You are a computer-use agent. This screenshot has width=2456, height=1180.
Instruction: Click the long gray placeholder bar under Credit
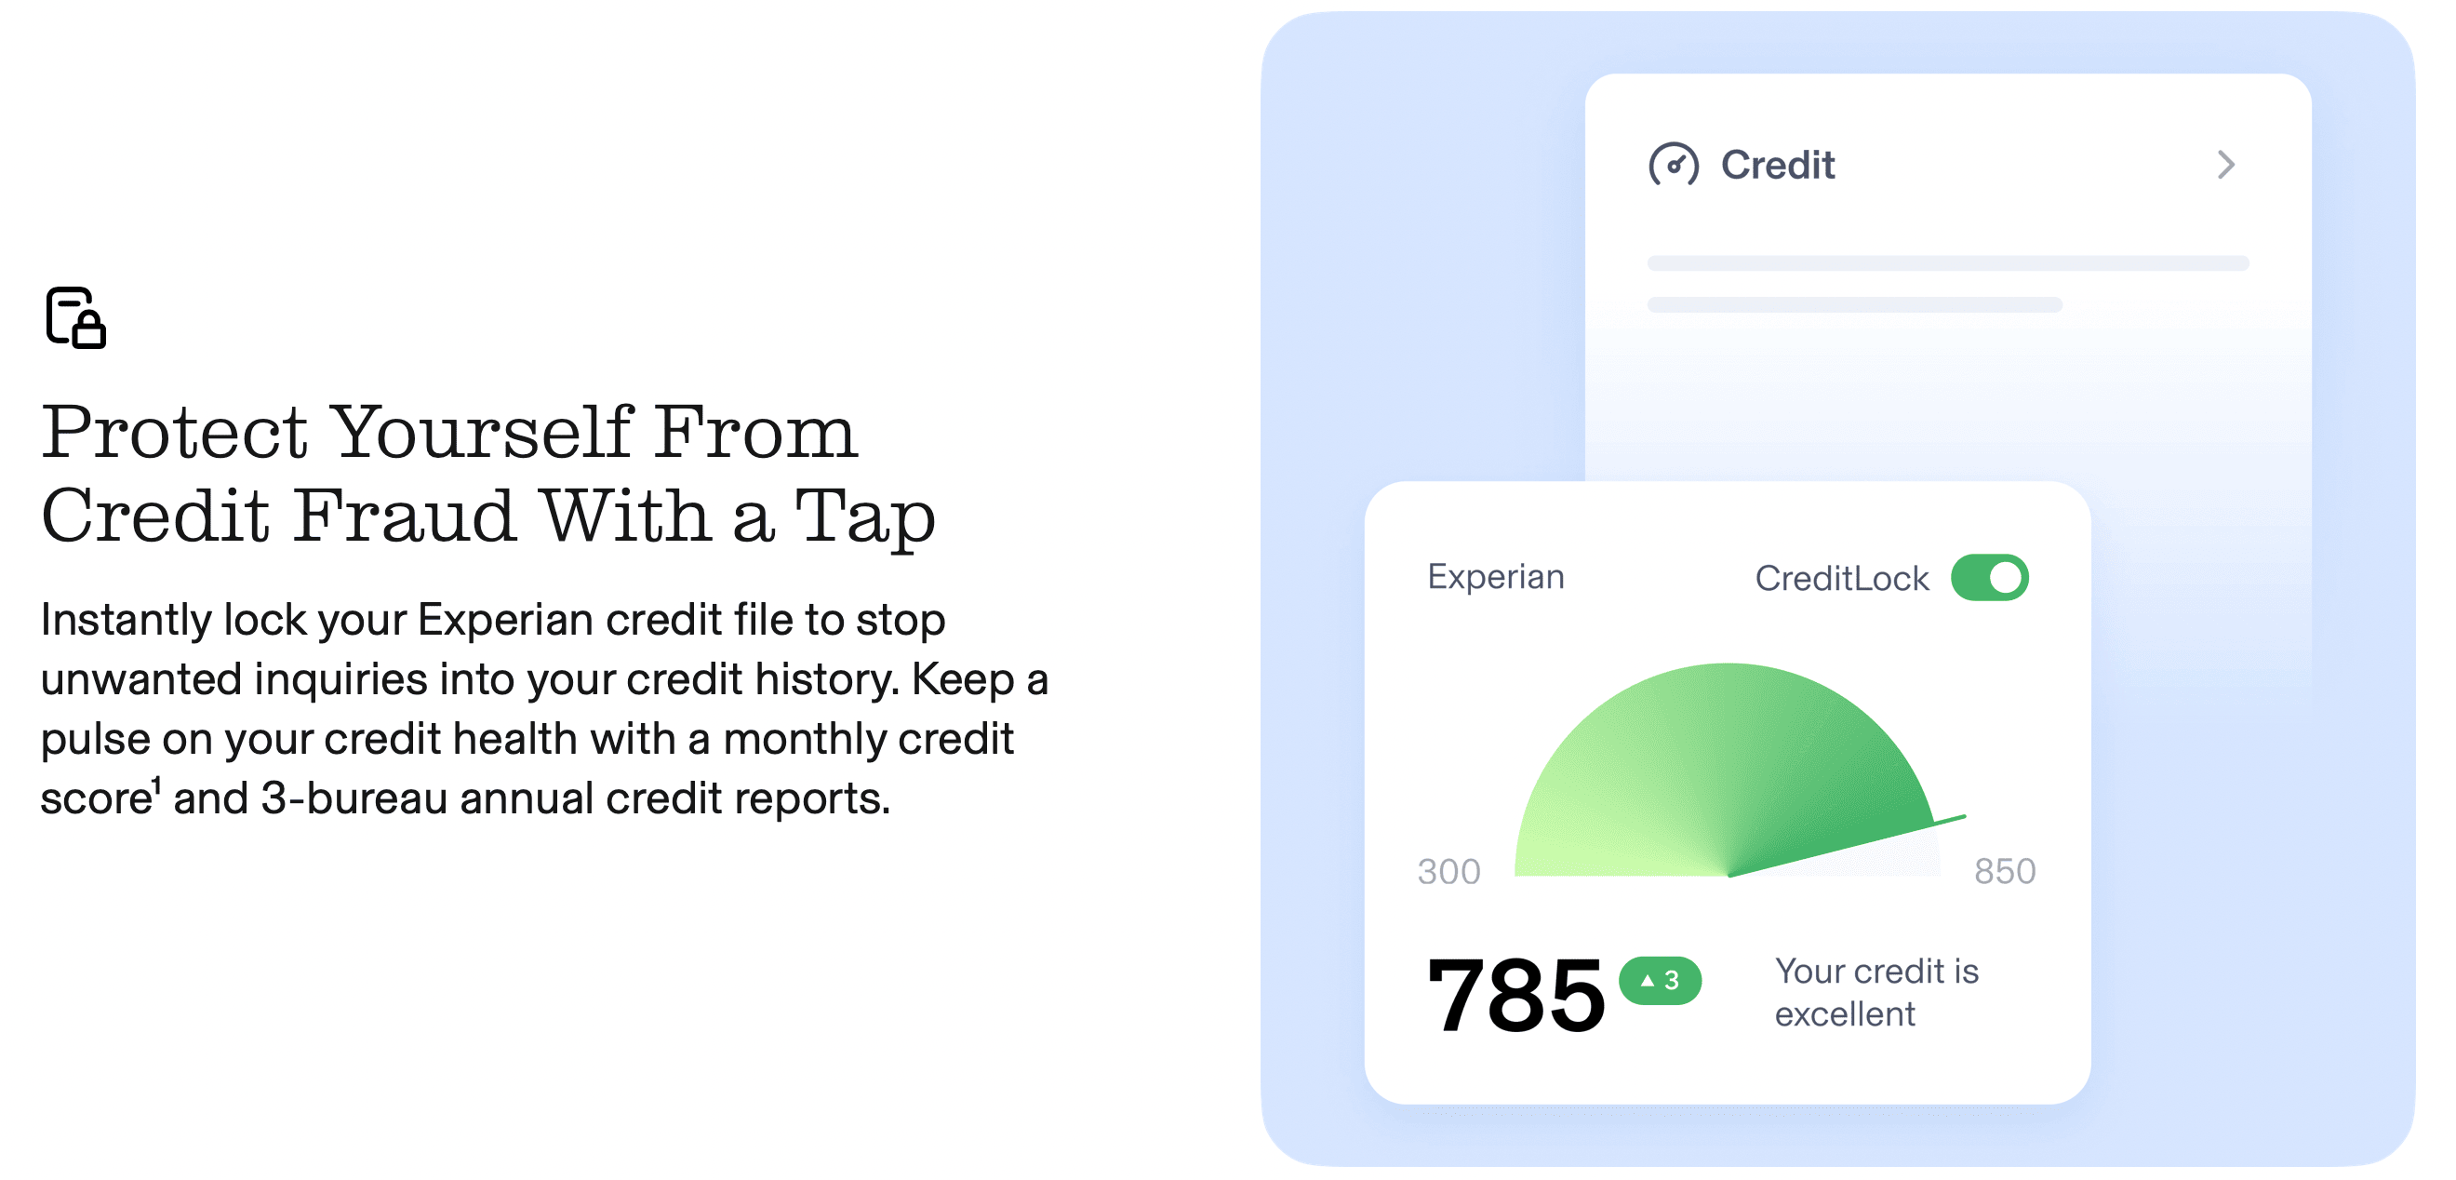coord(1948,263)
